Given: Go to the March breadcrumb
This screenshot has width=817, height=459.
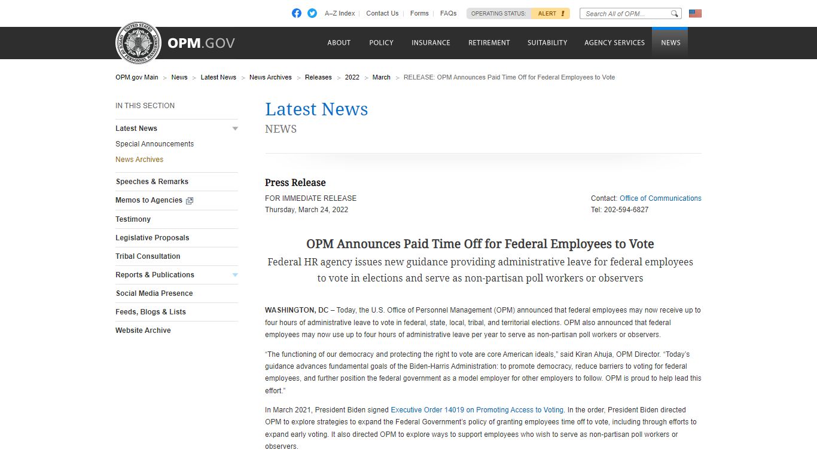Looking at the screenshot, I should pos(382,77).
